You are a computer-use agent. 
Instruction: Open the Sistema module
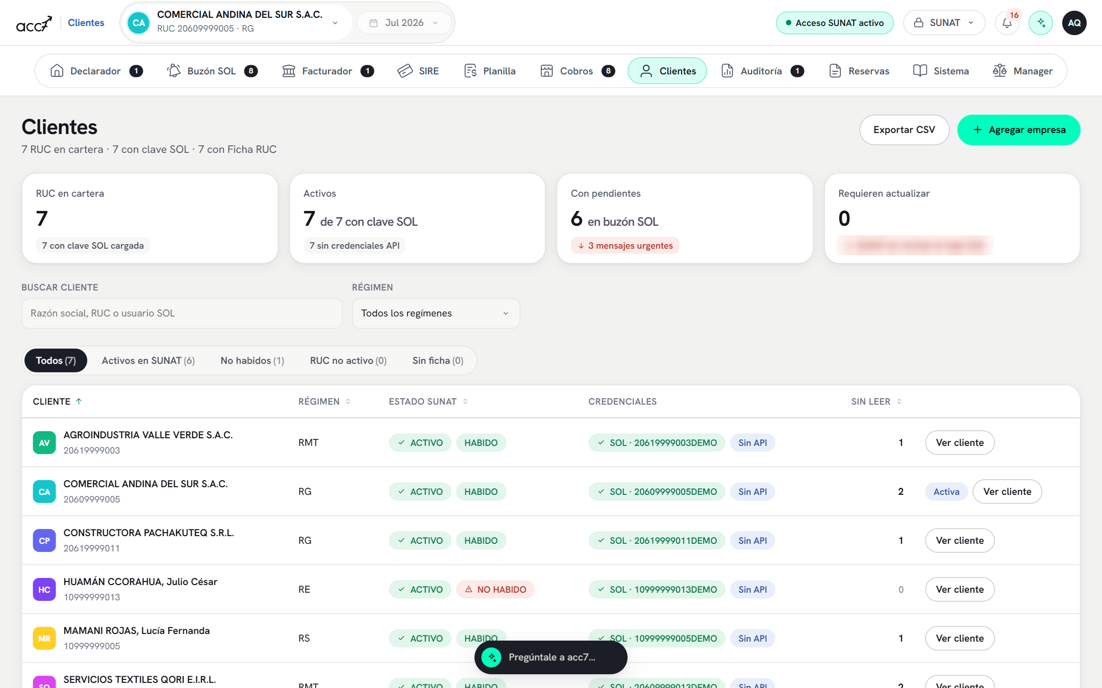coord(941,71)
